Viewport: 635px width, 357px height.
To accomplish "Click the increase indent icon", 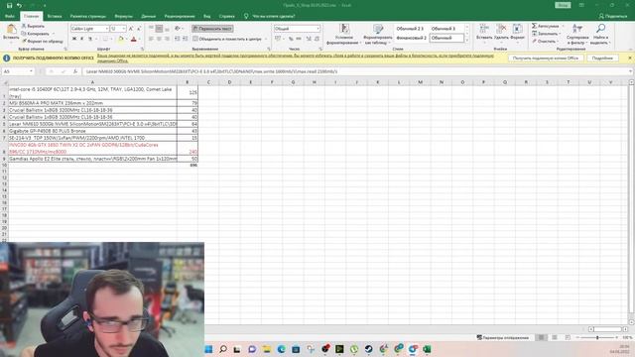I will (x=186, y=39).
